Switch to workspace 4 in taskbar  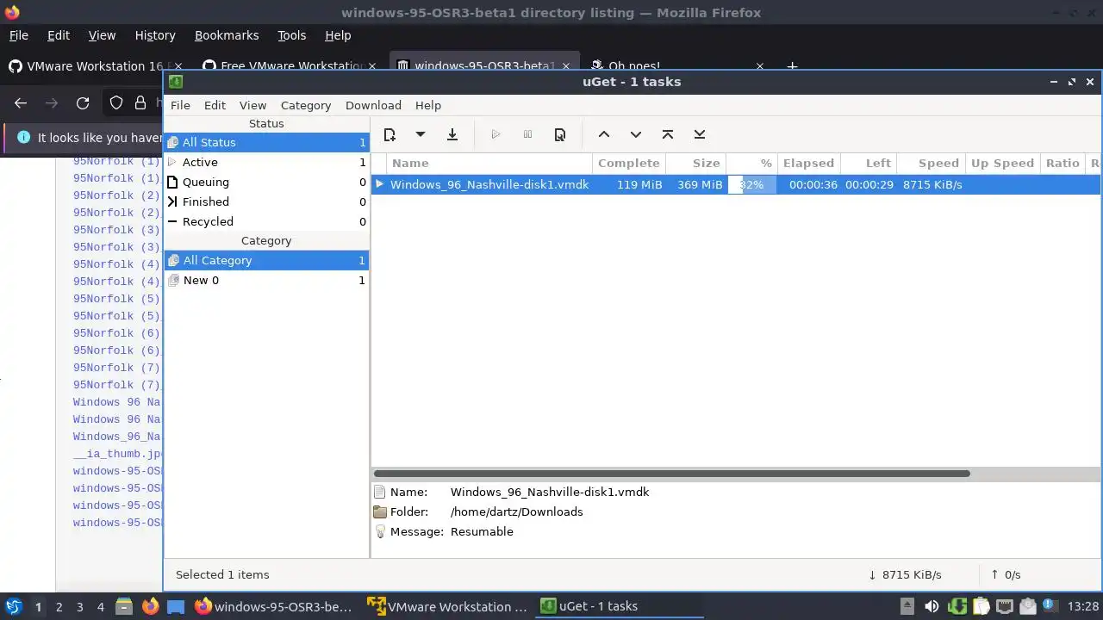(100, 606)
